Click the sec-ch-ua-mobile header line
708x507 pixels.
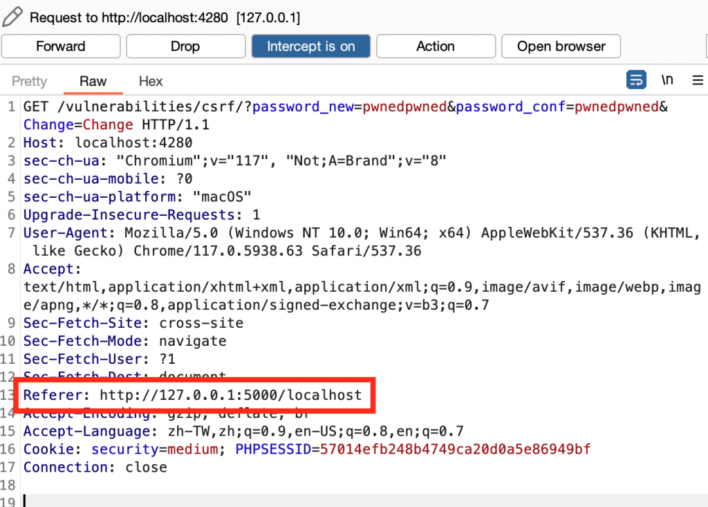click(108, 179)
